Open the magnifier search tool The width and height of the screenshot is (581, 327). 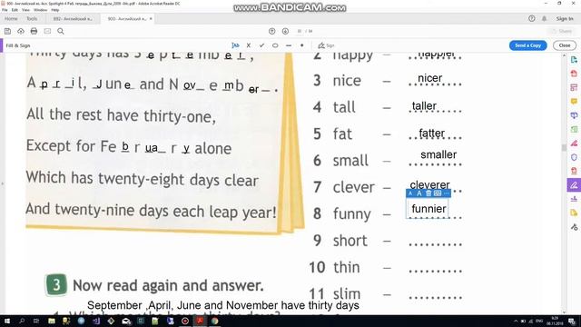pyautogui.click(x=61, y=31)
